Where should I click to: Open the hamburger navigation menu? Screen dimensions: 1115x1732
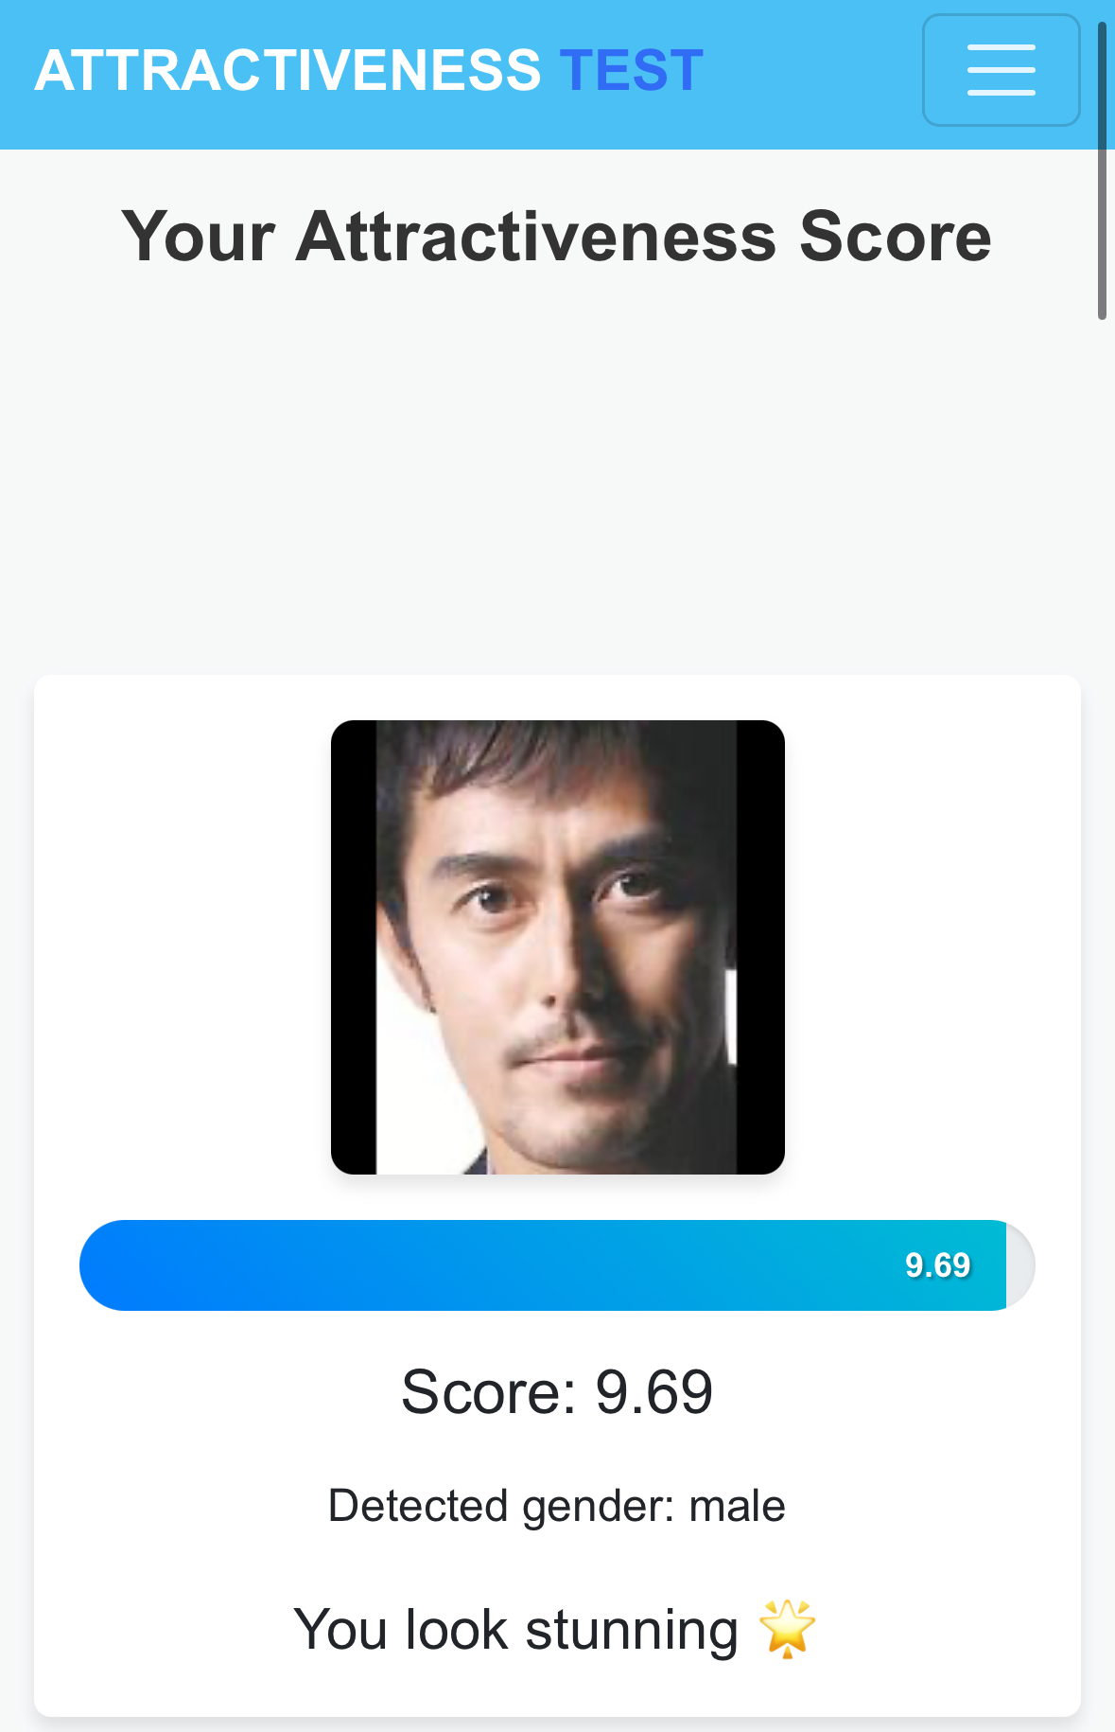coord(1001,70)
